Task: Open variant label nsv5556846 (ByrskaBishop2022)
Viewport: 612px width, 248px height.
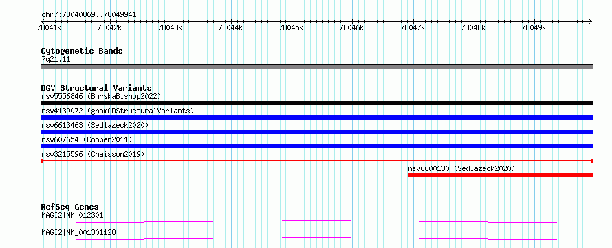Action: point(101,96)
